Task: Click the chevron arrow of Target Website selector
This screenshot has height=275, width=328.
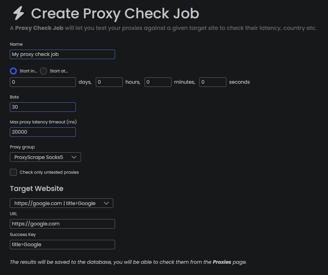Action: pos(106,203)
